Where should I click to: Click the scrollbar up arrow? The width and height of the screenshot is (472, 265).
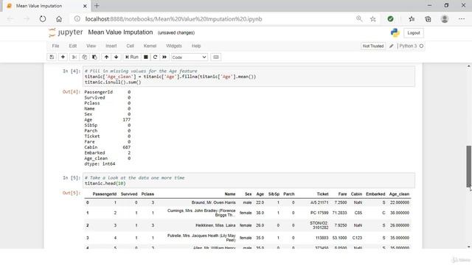(469, 66)
